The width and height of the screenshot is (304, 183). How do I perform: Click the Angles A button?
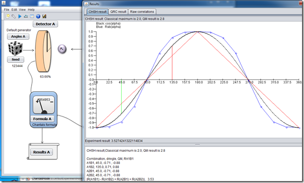(18, 37)
